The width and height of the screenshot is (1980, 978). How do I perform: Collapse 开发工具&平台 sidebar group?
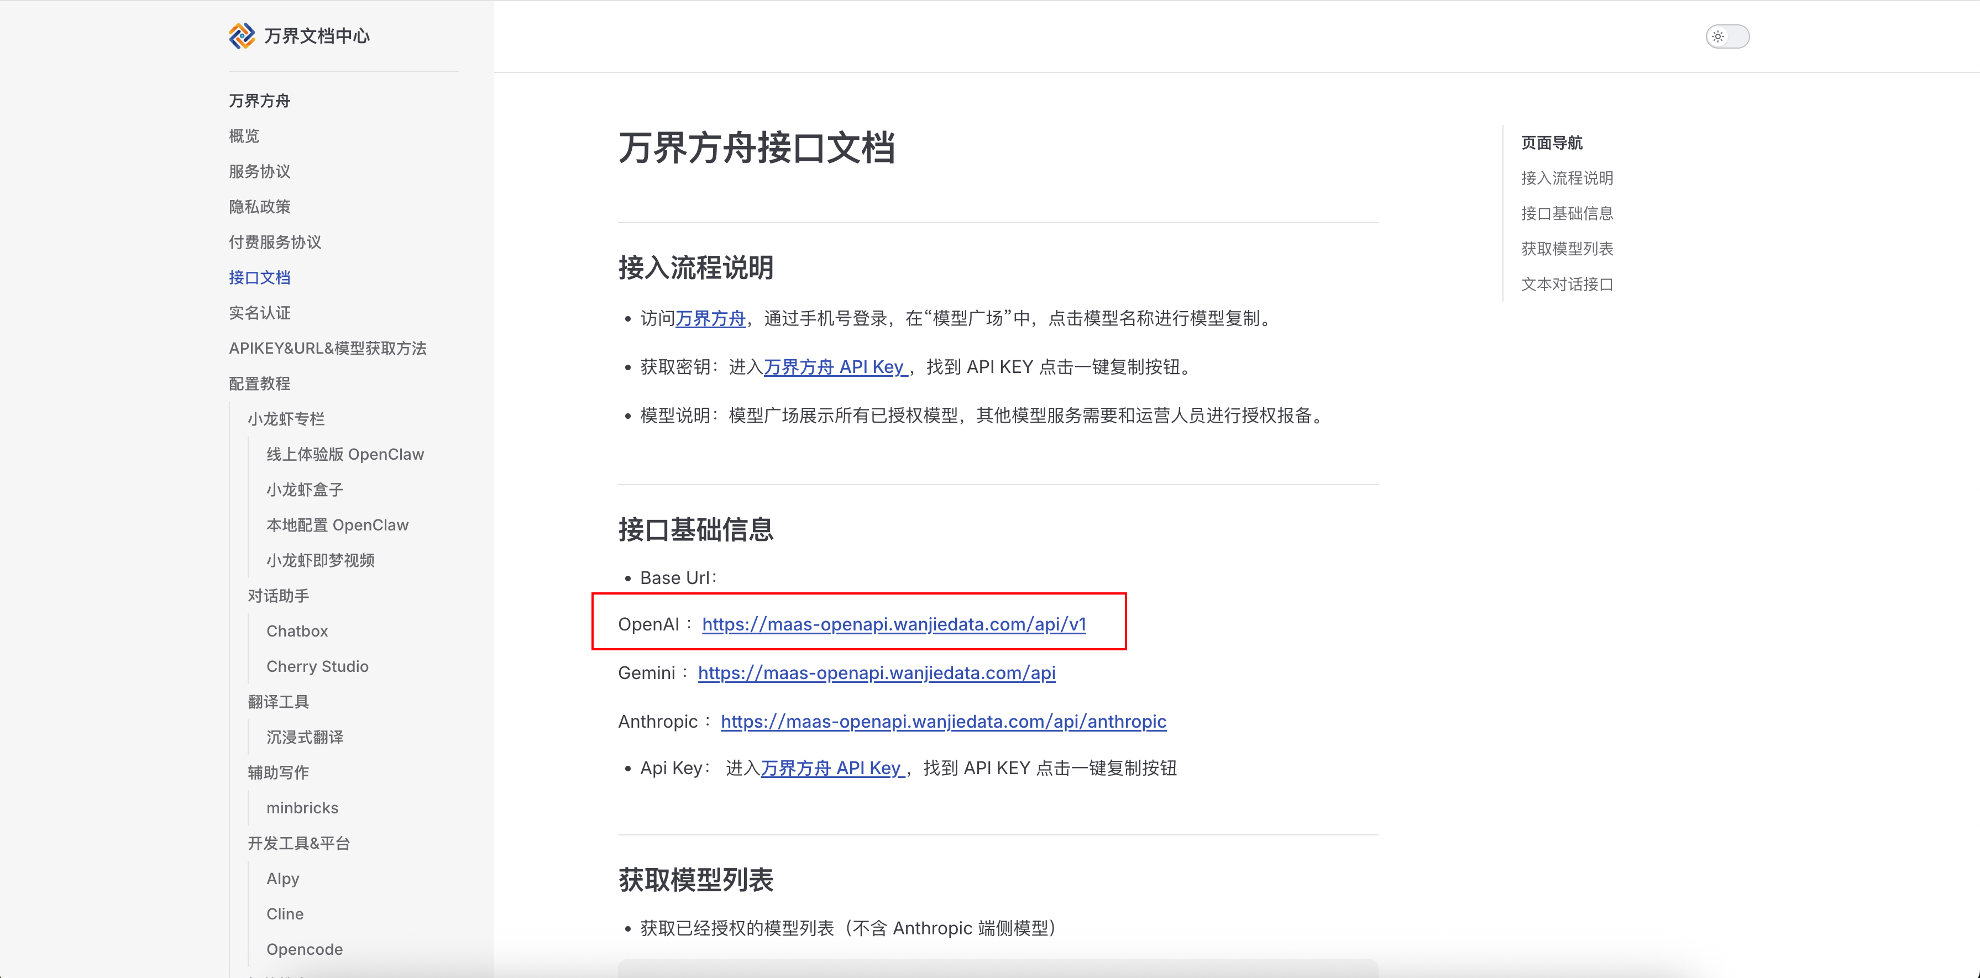(x=298, y=843)
